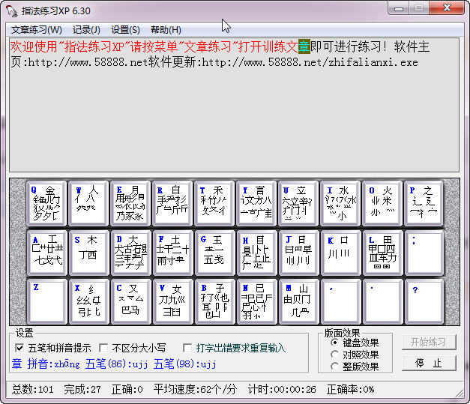
Task: Click the 五笔(86):ujj hint text
Action: click(x=117, y=364)
